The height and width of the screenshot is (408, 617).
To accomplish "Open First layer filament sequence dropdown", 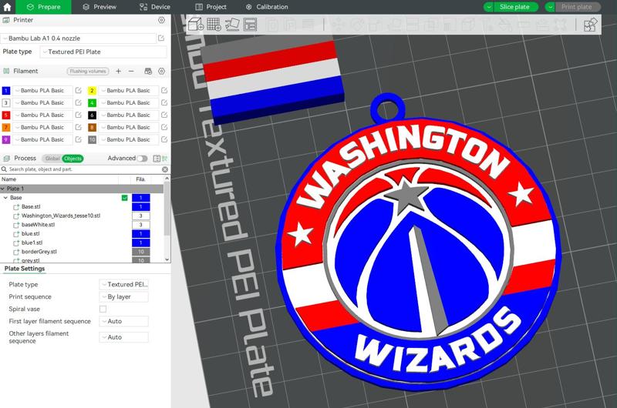I will pyautogui.click(x=123, y=321).
